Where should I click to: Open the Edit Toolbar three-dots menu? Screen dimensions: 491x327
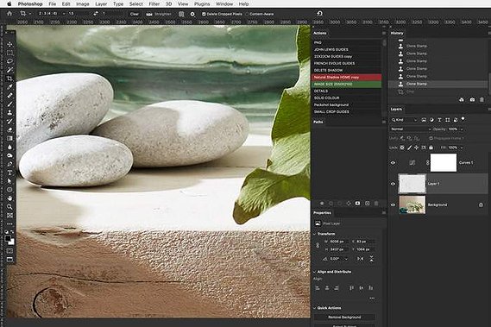click(x=9, y=224)
